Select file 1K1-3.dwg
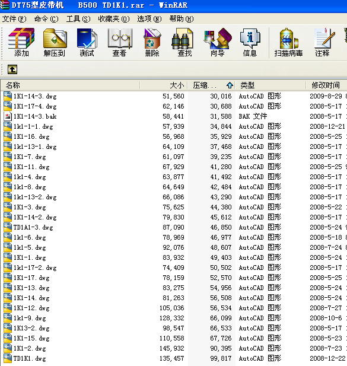This screenshot has height=366, width=347. click(x=30, y=207)
